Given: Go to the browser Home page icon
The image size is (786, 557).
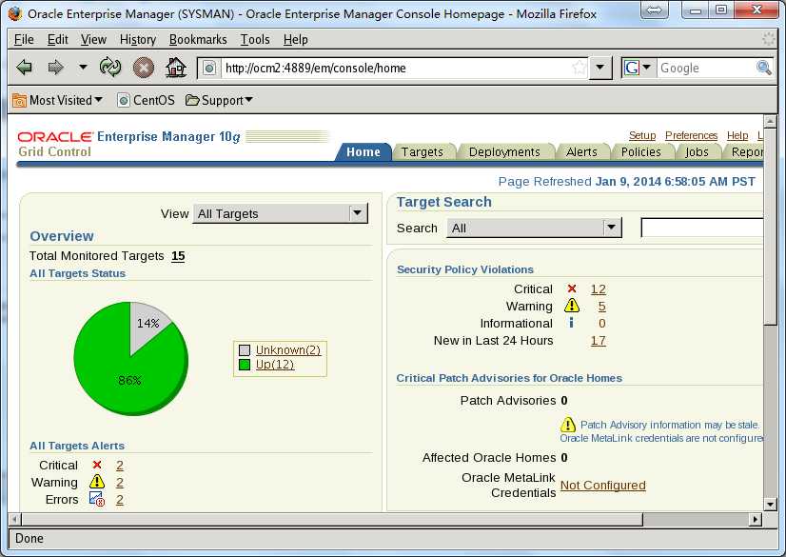Looking at the screenshot, I should click(176, 68).
